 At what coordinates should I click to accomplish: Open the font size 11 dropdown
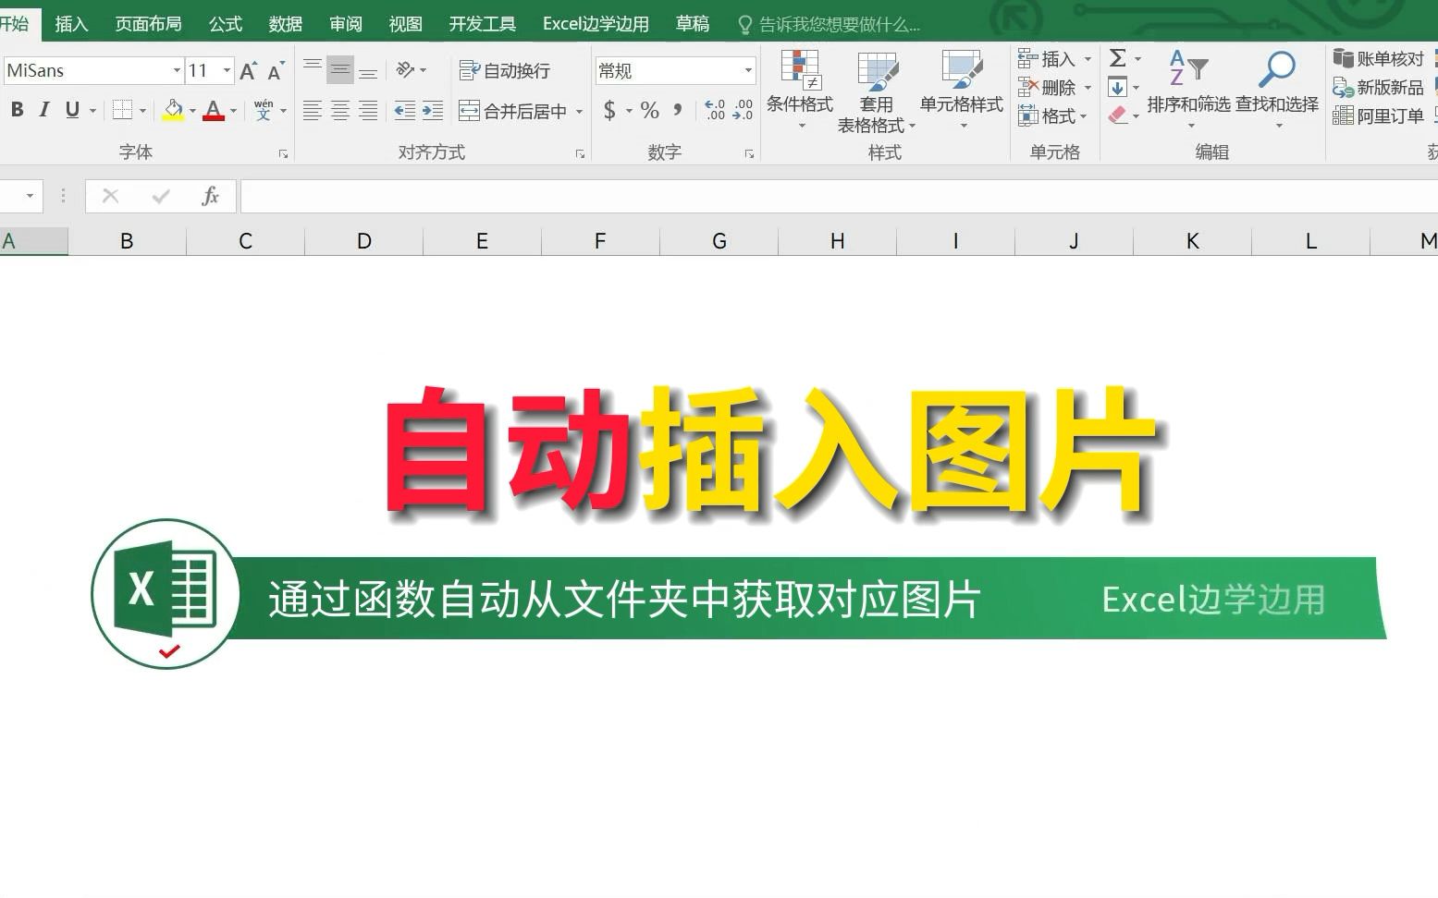[227, 70]
